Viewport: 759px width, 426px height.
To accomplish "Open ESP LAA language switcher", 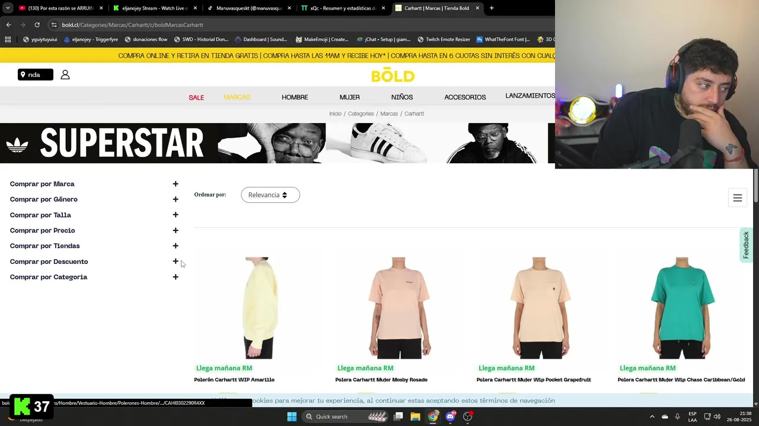I will coord(693,417).
